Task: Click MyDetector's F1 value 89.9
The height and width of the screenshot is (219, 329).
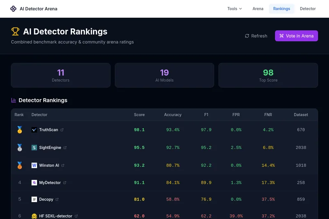Action: coord(206,182)
